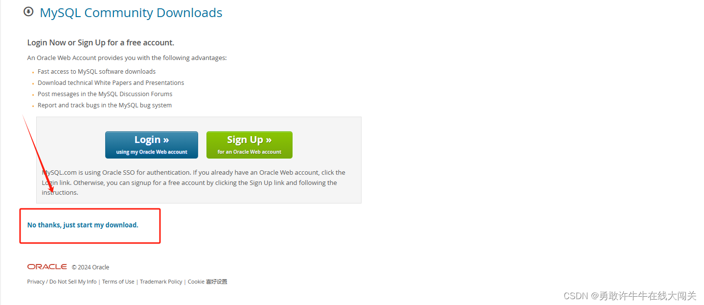Click the Fast access to MySQL software bullet

point(97,71)
